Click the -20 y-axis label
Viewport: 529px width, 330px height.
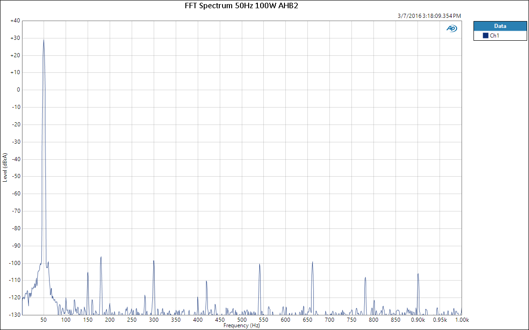pyautogui.click(x=16, y=124)
